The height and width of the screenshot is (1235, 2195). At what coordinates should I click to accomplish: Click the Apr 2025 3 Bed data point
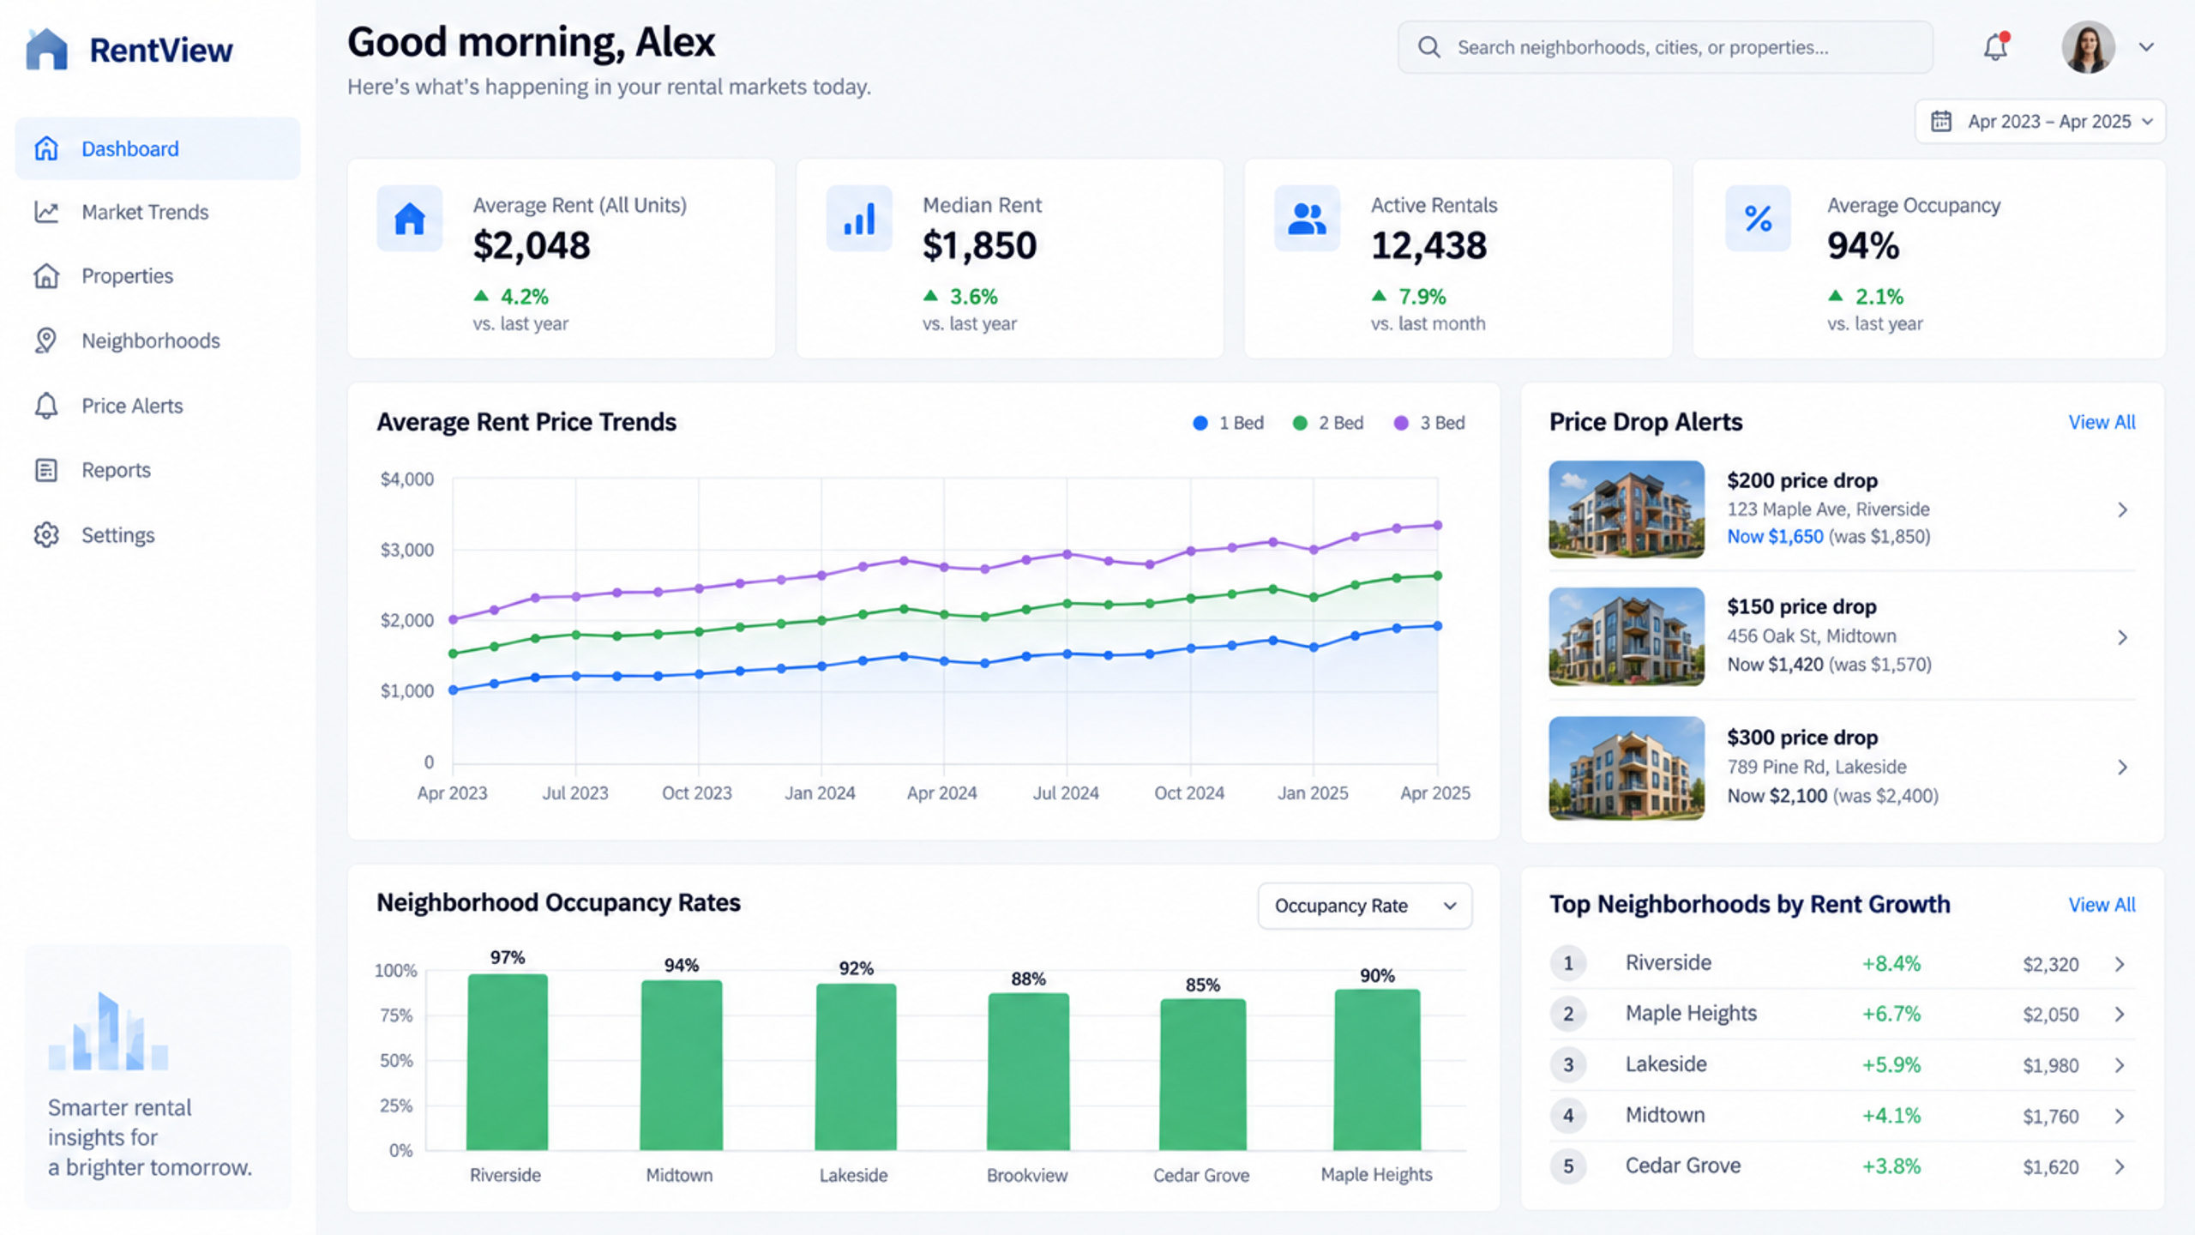(1438, 525)
